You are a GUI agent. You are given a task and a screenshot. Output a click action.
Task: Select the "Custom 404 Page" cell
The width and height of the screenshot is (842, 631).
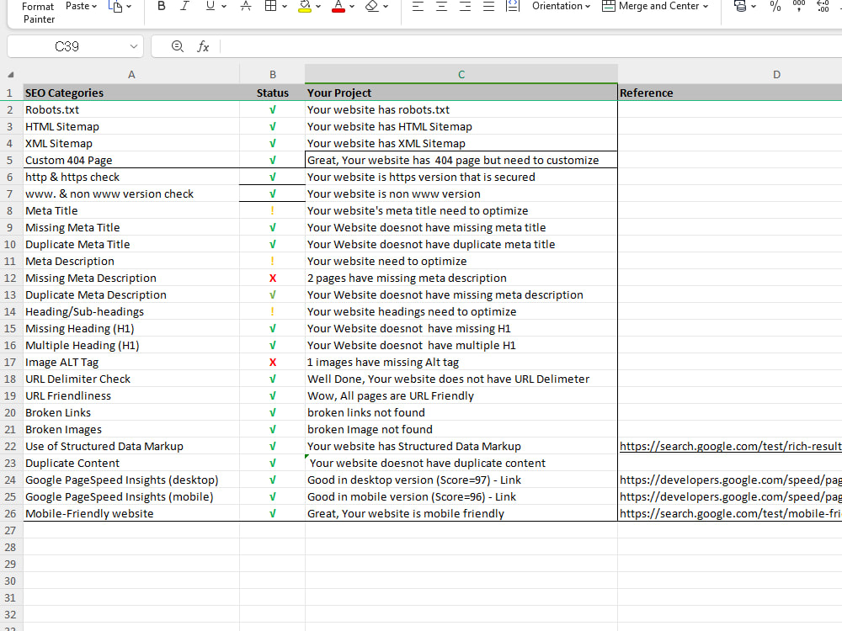pyautogui.click(x=131, y=160)
